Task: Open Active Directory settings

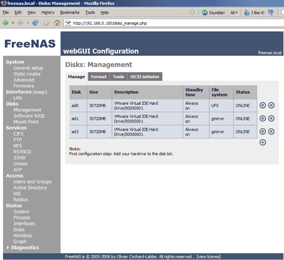Action: (x=30, y=188)
